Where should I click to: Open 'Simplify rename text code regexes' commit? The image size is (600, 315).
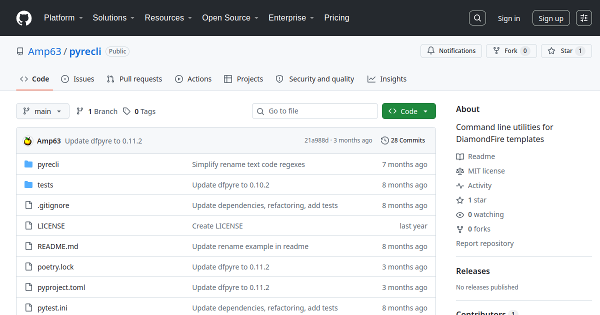248,164
